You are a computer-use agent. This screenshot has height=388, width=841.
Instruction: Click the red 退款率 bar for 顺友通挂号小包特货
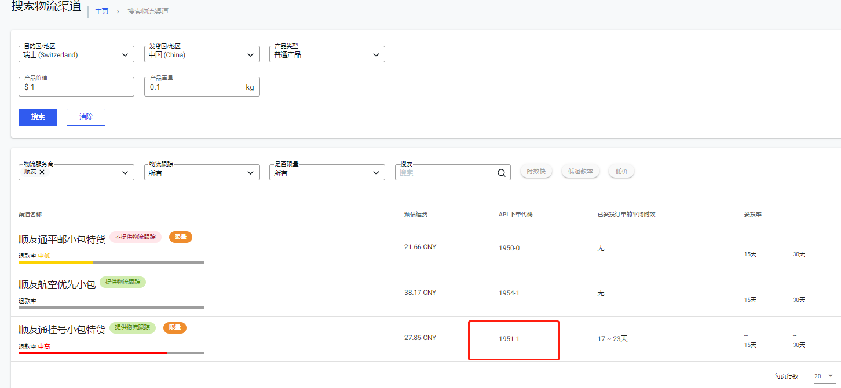pyautogui.click(x=111, y=353)
